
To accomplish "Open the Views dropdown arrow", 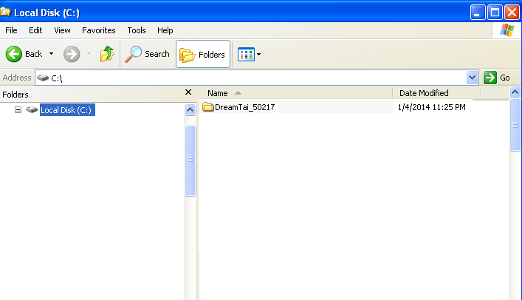I will click(x=258, y=55).
